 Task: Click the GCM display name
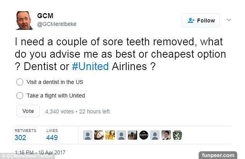45,16
